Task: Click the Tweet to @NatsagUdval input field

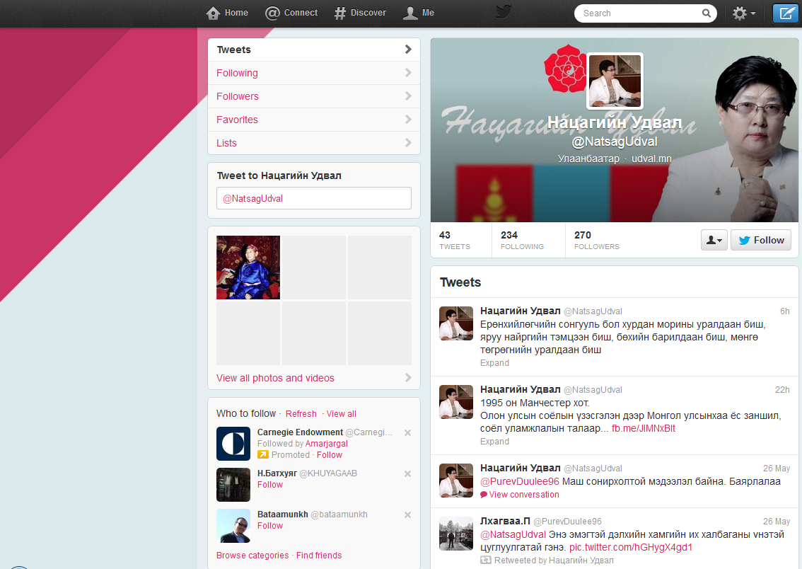Action: (x=313, y=198)
